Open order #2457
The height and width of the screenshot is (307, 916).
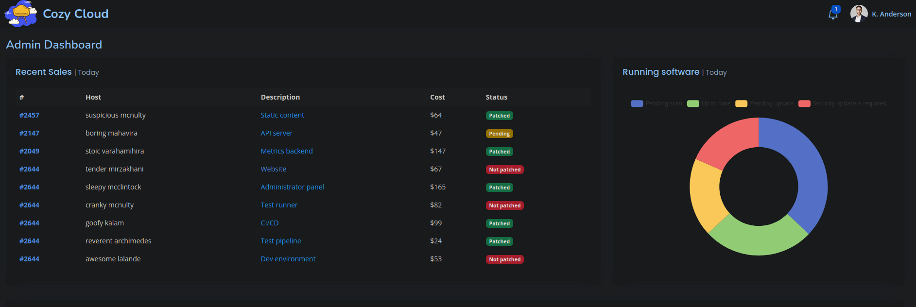pos(29,115)
